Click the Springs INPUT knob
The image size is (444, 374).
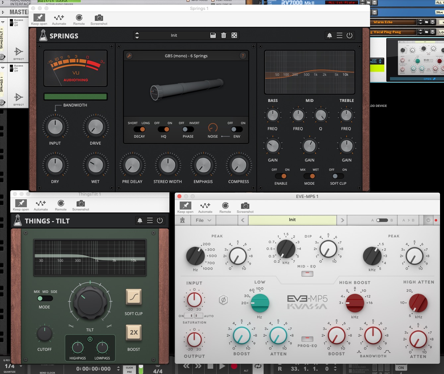tap(55, 127)
